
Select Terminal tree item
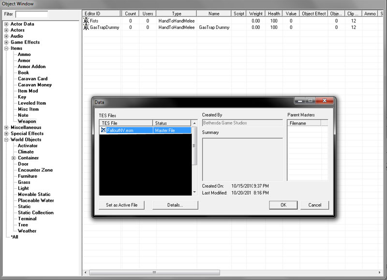pyautogui.click(x=27, y=219)
